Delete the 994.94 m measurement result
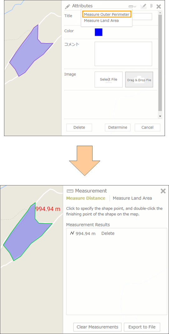The image size is (169, 334). [108, 234]
